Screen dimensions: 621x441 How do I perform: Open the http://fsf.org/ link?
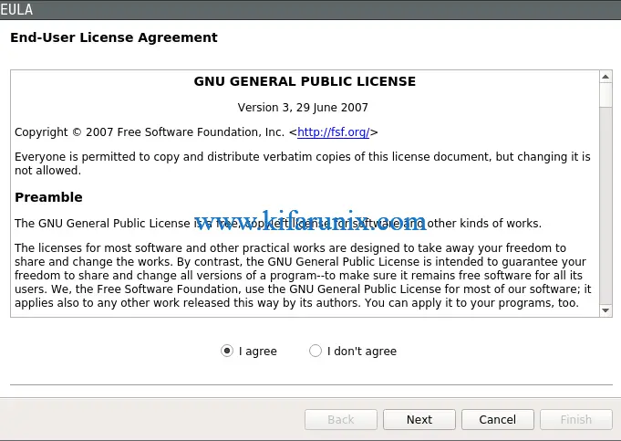click(334, 132)
